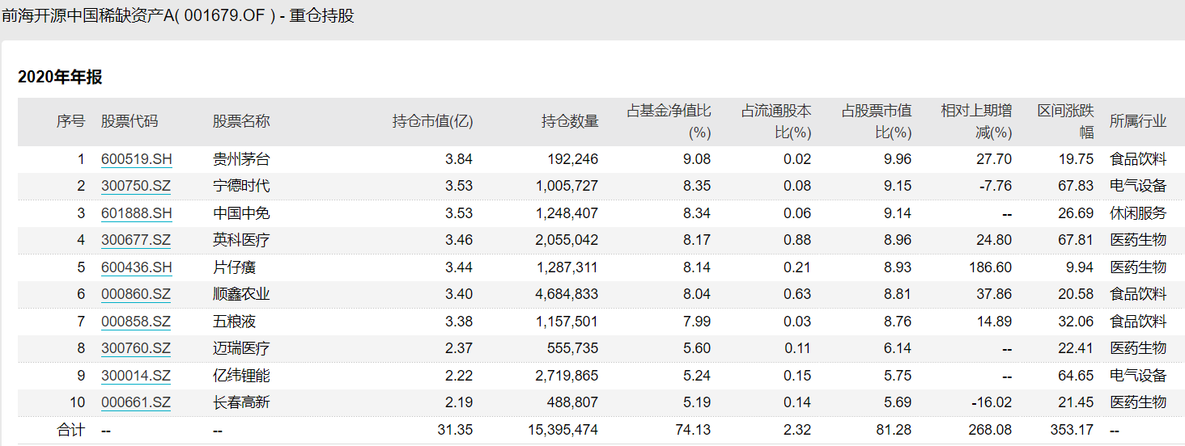Click the 序号 column header
The image size is (1185, 446).
[x=70, y=121]
